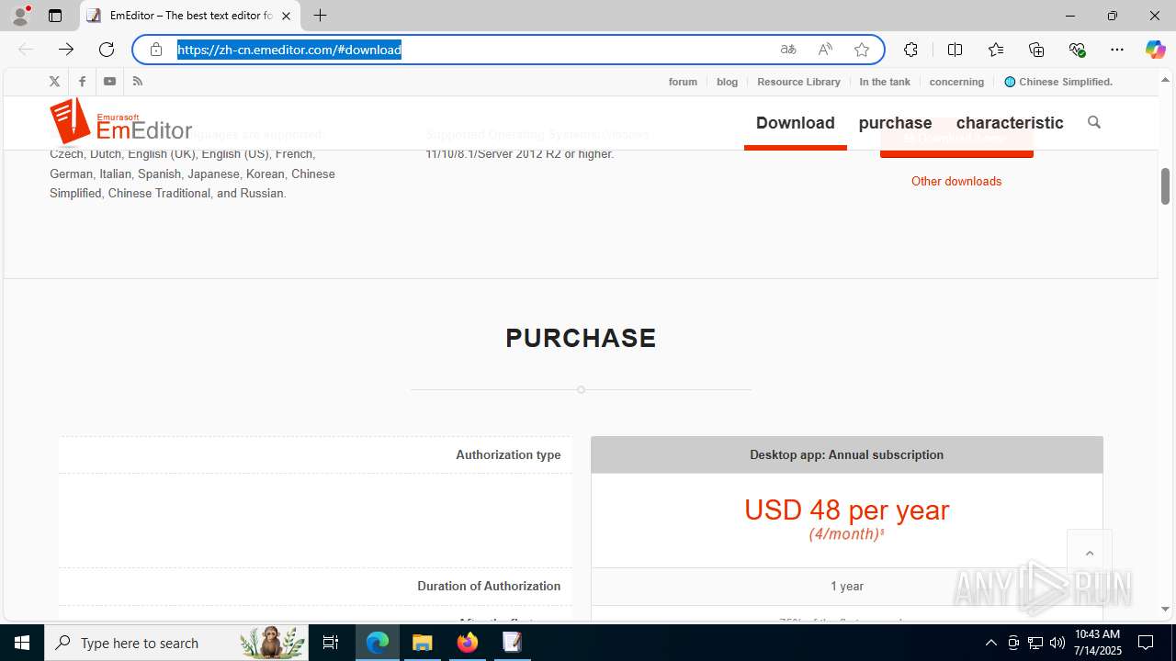Viewport: 1176px width, 661px height.
Task: Open browser Extensions icon
Action: pos(910,50)
